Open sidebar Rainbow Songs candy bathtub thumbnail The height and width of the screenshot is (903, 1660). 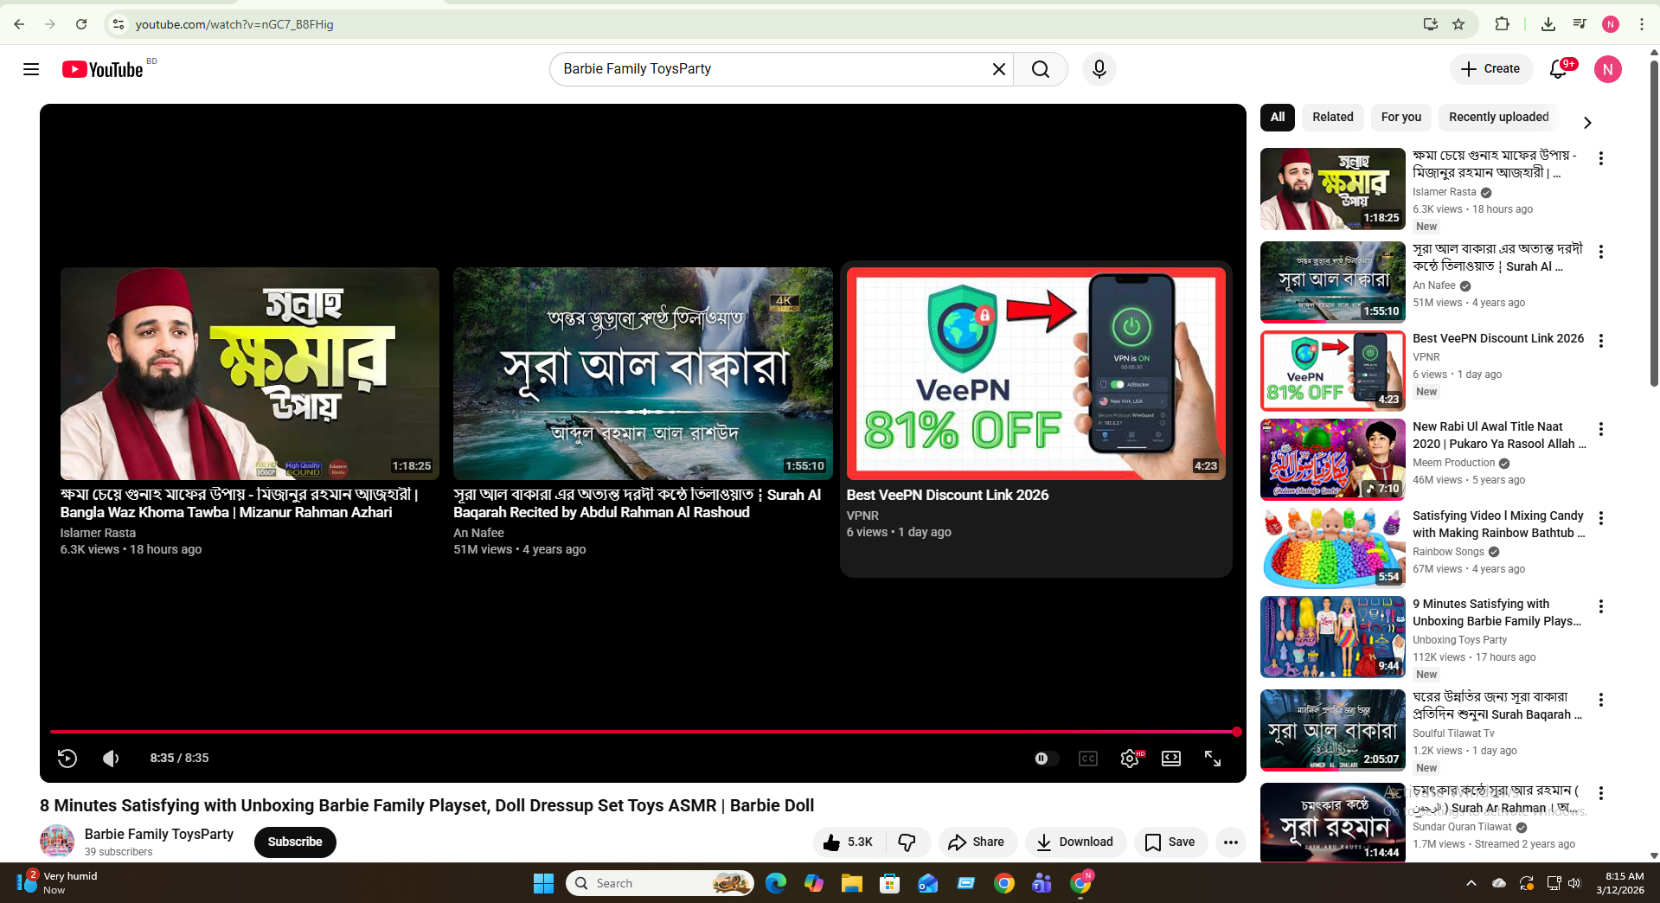(x=1332, y=548)
